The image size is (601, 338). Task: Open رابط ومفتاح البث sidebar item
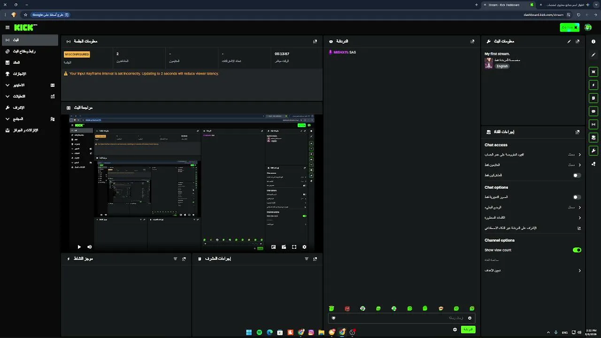[x=30, y=51]
